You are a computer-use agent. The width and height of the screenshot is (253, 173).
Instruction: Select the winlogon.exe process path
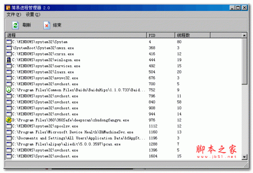pyautogui.click(x=46, y=60)
